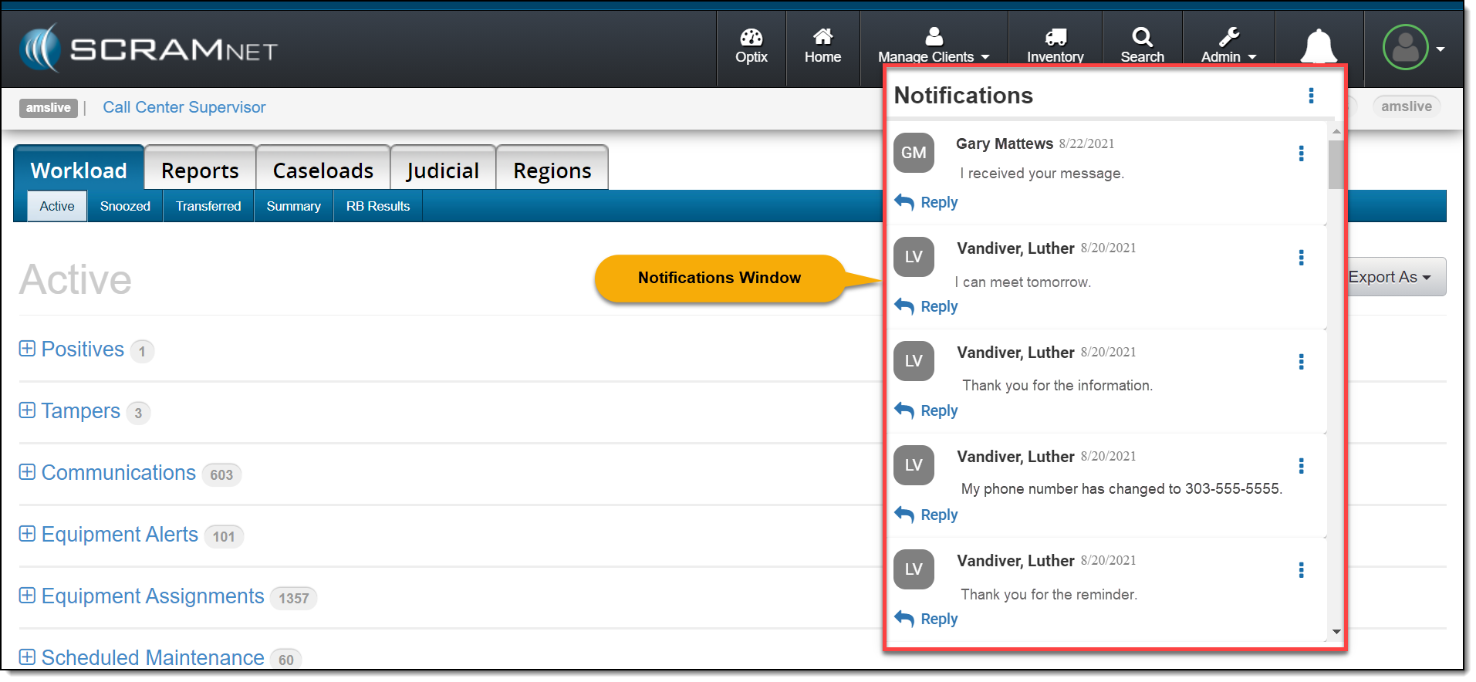The image size is (1476, 682).
Task: Expand the Positives section
Action: (x=27, y=349)
